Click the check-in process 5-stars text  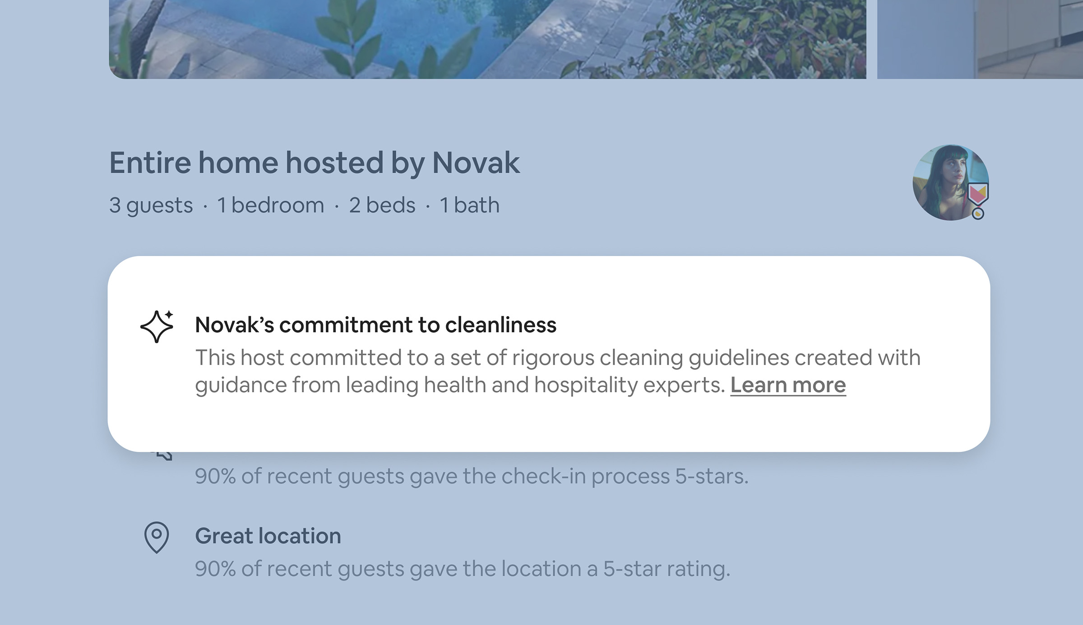coord(472,477)
